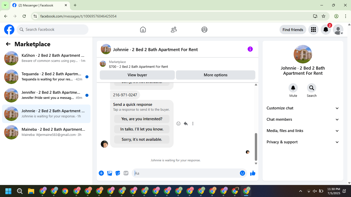
Task: Open the Facebook menu grid icon
Action: pos(313,30)
